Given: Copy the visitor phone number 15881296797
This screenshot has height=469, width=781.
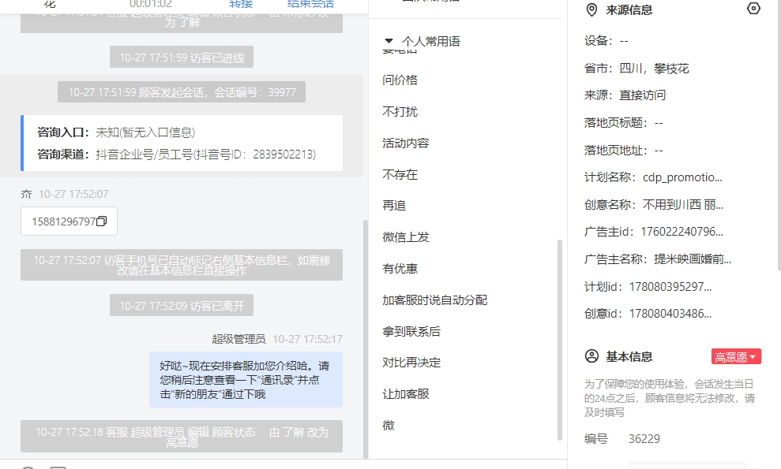Looking at the screenshot, I should pyautogui.click(x=102, y=221).
